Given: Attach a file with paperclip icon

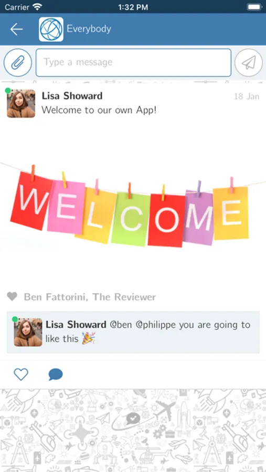Looking at the screenshot, I should [17, 62].
